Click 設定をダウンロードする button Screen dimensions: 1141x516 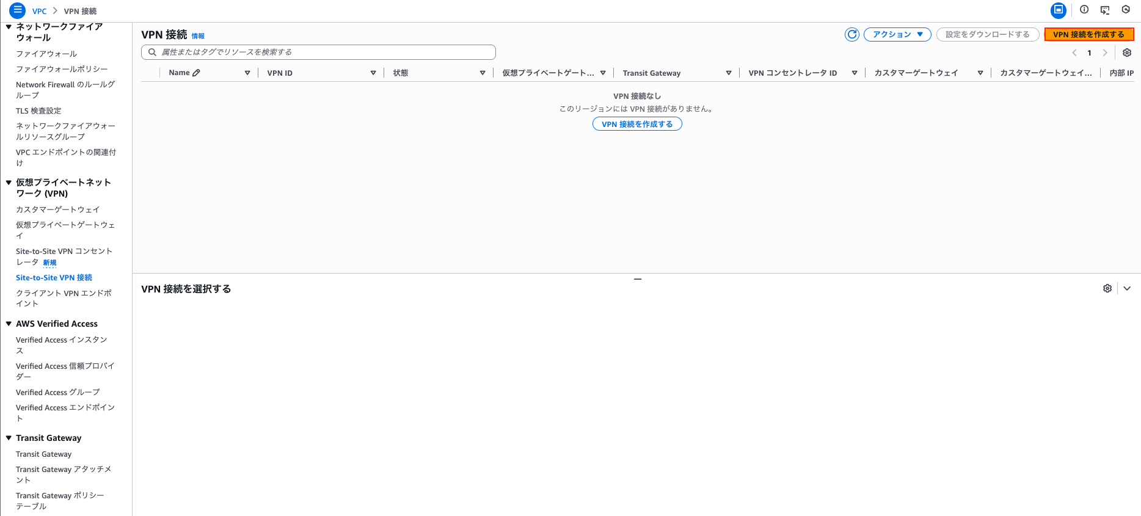click(x=988, y=34)
